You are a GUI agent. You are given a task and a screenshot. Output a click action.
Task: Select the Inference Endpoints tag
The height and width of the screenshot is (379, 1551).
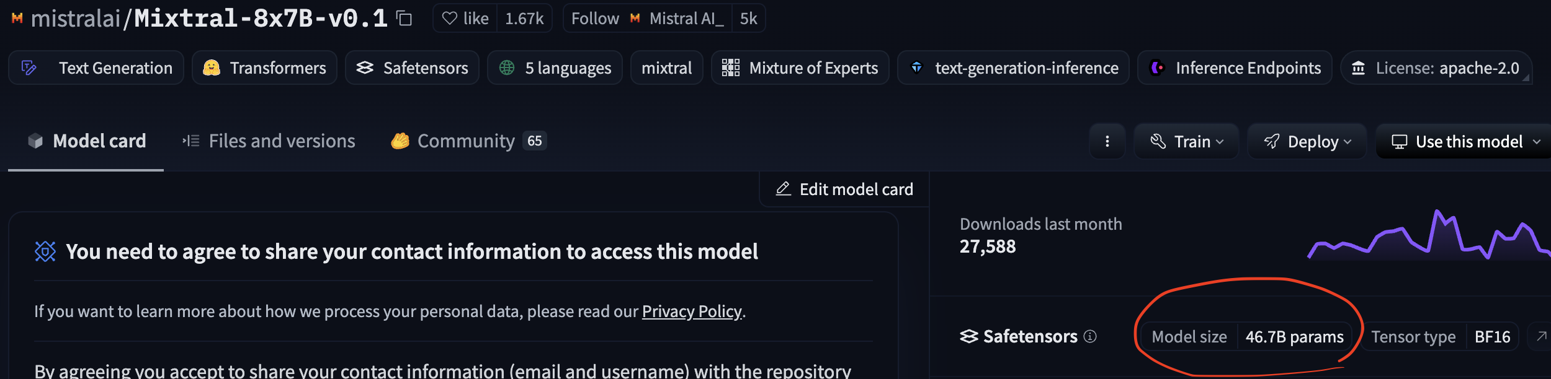[1235, 68]
